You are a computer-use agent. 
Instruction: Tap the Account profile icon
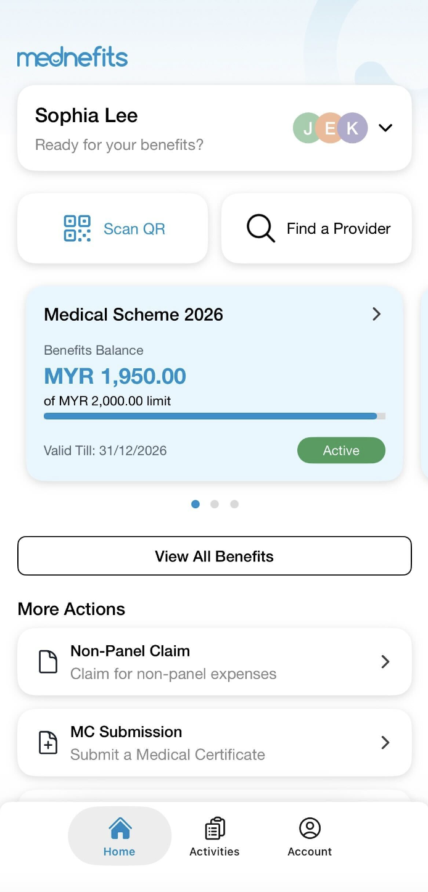pos(310,828)
